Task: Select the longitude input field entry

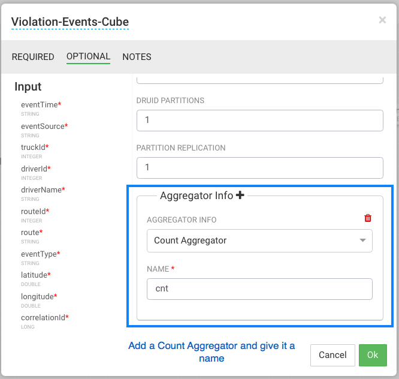Action: (39, 297)
